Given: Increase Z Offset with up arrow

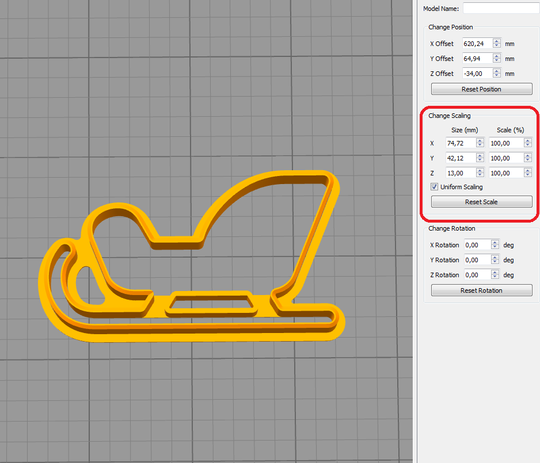Looking at the screenshot, I should tap(497, 71).
